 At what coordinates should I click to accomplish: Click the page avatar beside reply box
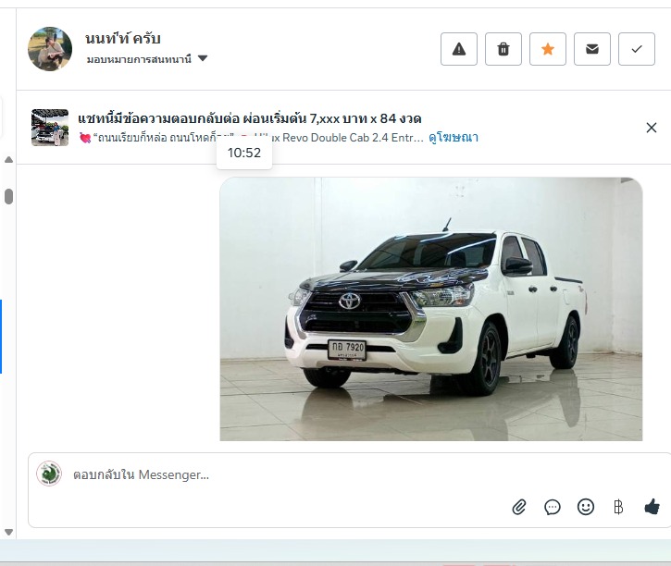pos(49,474)
